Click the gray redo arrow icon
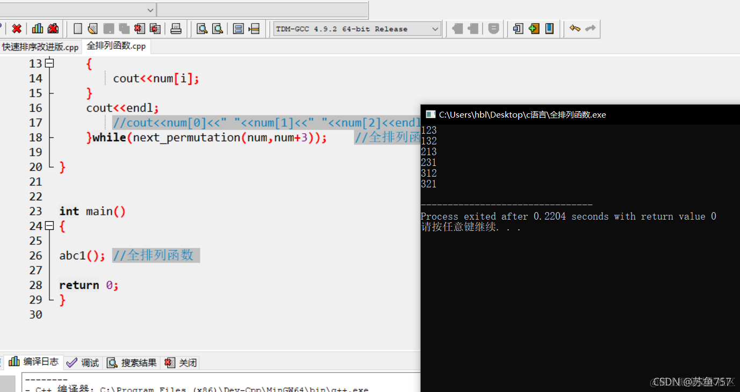 pos(590,28)
